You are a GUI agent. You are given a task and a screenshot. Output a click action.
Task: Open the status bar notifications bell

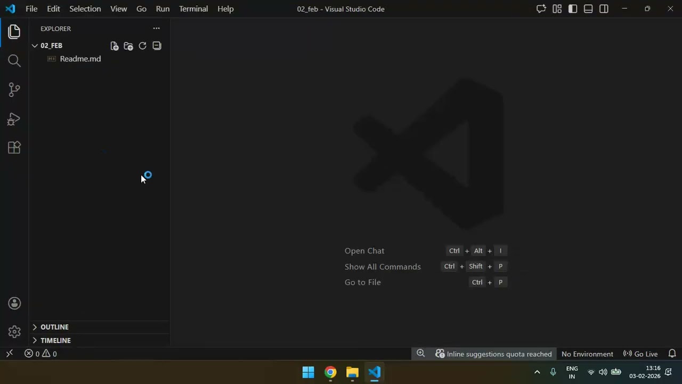pos(672,354)
